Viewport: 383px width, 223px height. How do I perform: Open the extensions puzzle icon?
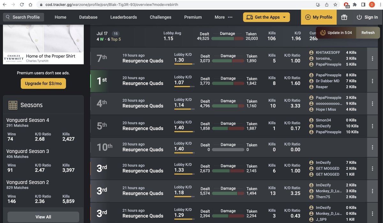point(355,5)
